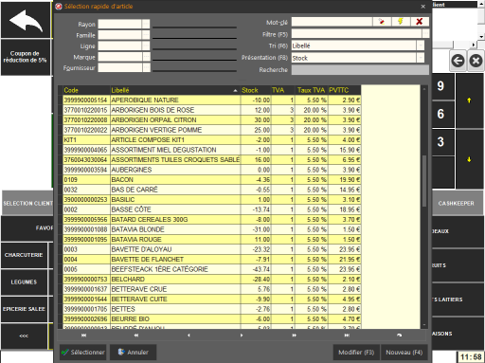Open the Filtre (F5) ellipsis button
485x363 pixels.
(425, 33)
